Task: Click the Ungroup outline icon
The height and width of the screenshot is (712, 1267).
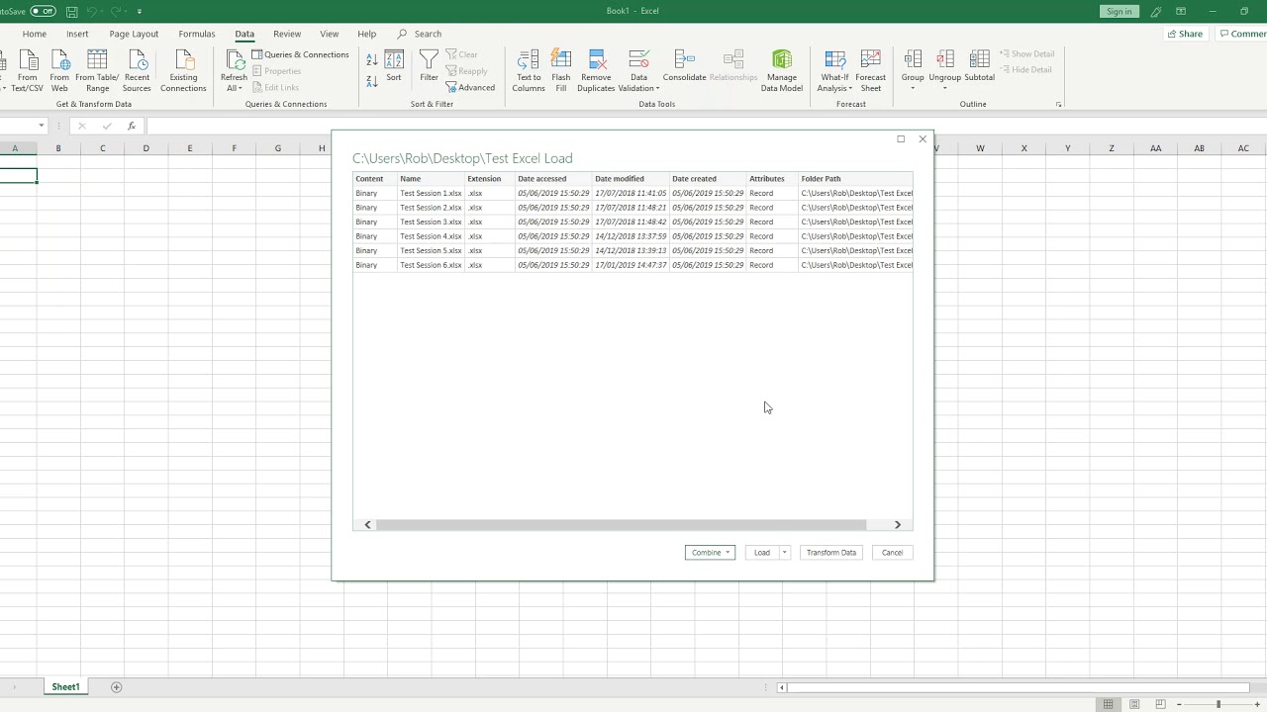Action: [x=945, y=59]
